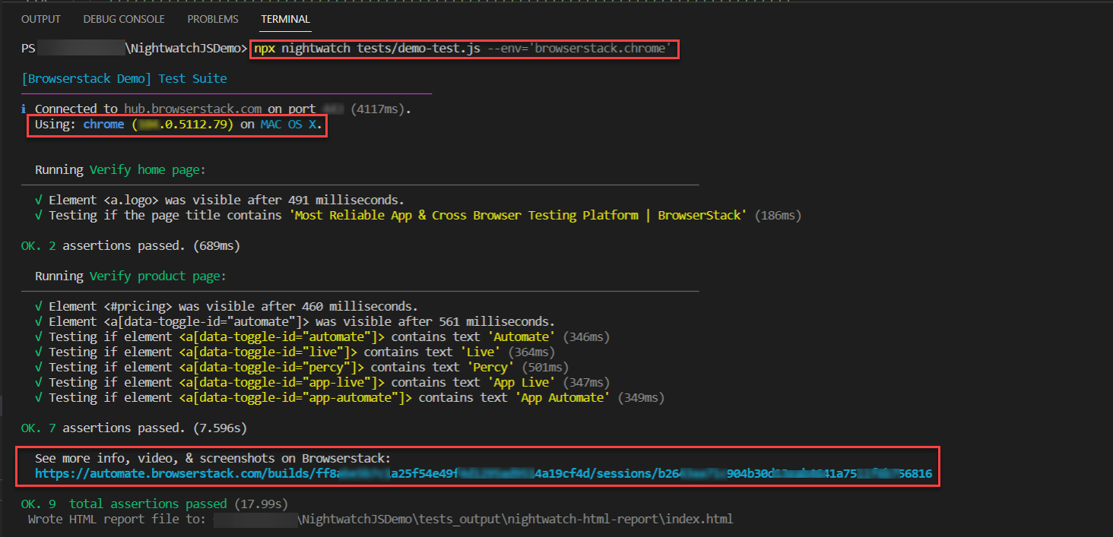The image size is (1113, 537).
Task: Switch to the OUTPUT tab
Action: tap(40, 19)
